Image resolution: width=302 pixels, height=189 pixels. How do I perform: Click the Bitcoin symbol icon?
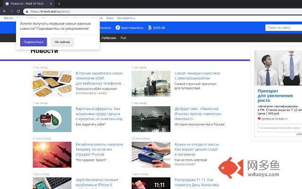150,27
